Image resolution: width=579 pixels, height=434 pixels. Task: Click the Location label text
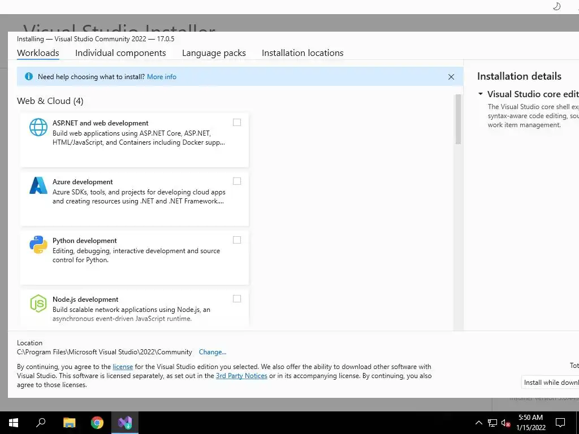pos(29,343)
